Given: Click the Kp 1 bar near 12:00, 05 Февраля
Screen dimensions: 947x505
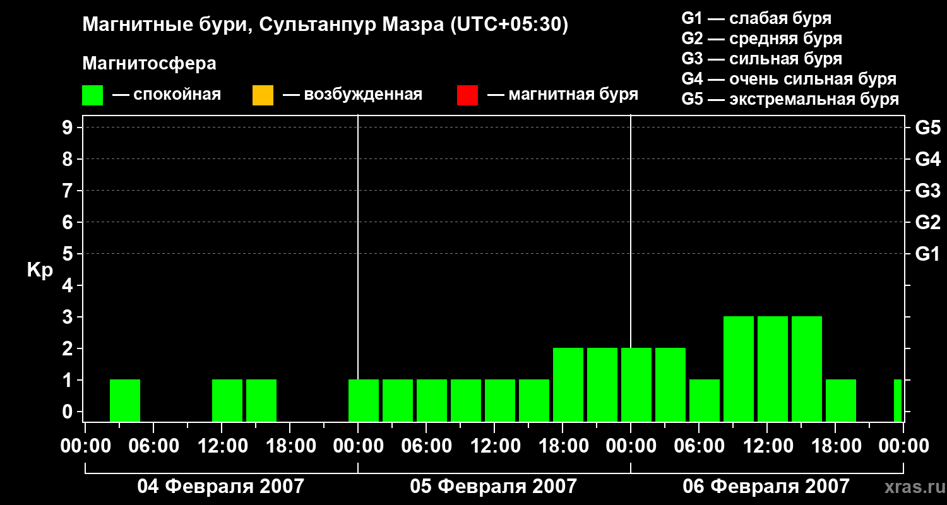Looking at the screenshot, I should [500, 400].
